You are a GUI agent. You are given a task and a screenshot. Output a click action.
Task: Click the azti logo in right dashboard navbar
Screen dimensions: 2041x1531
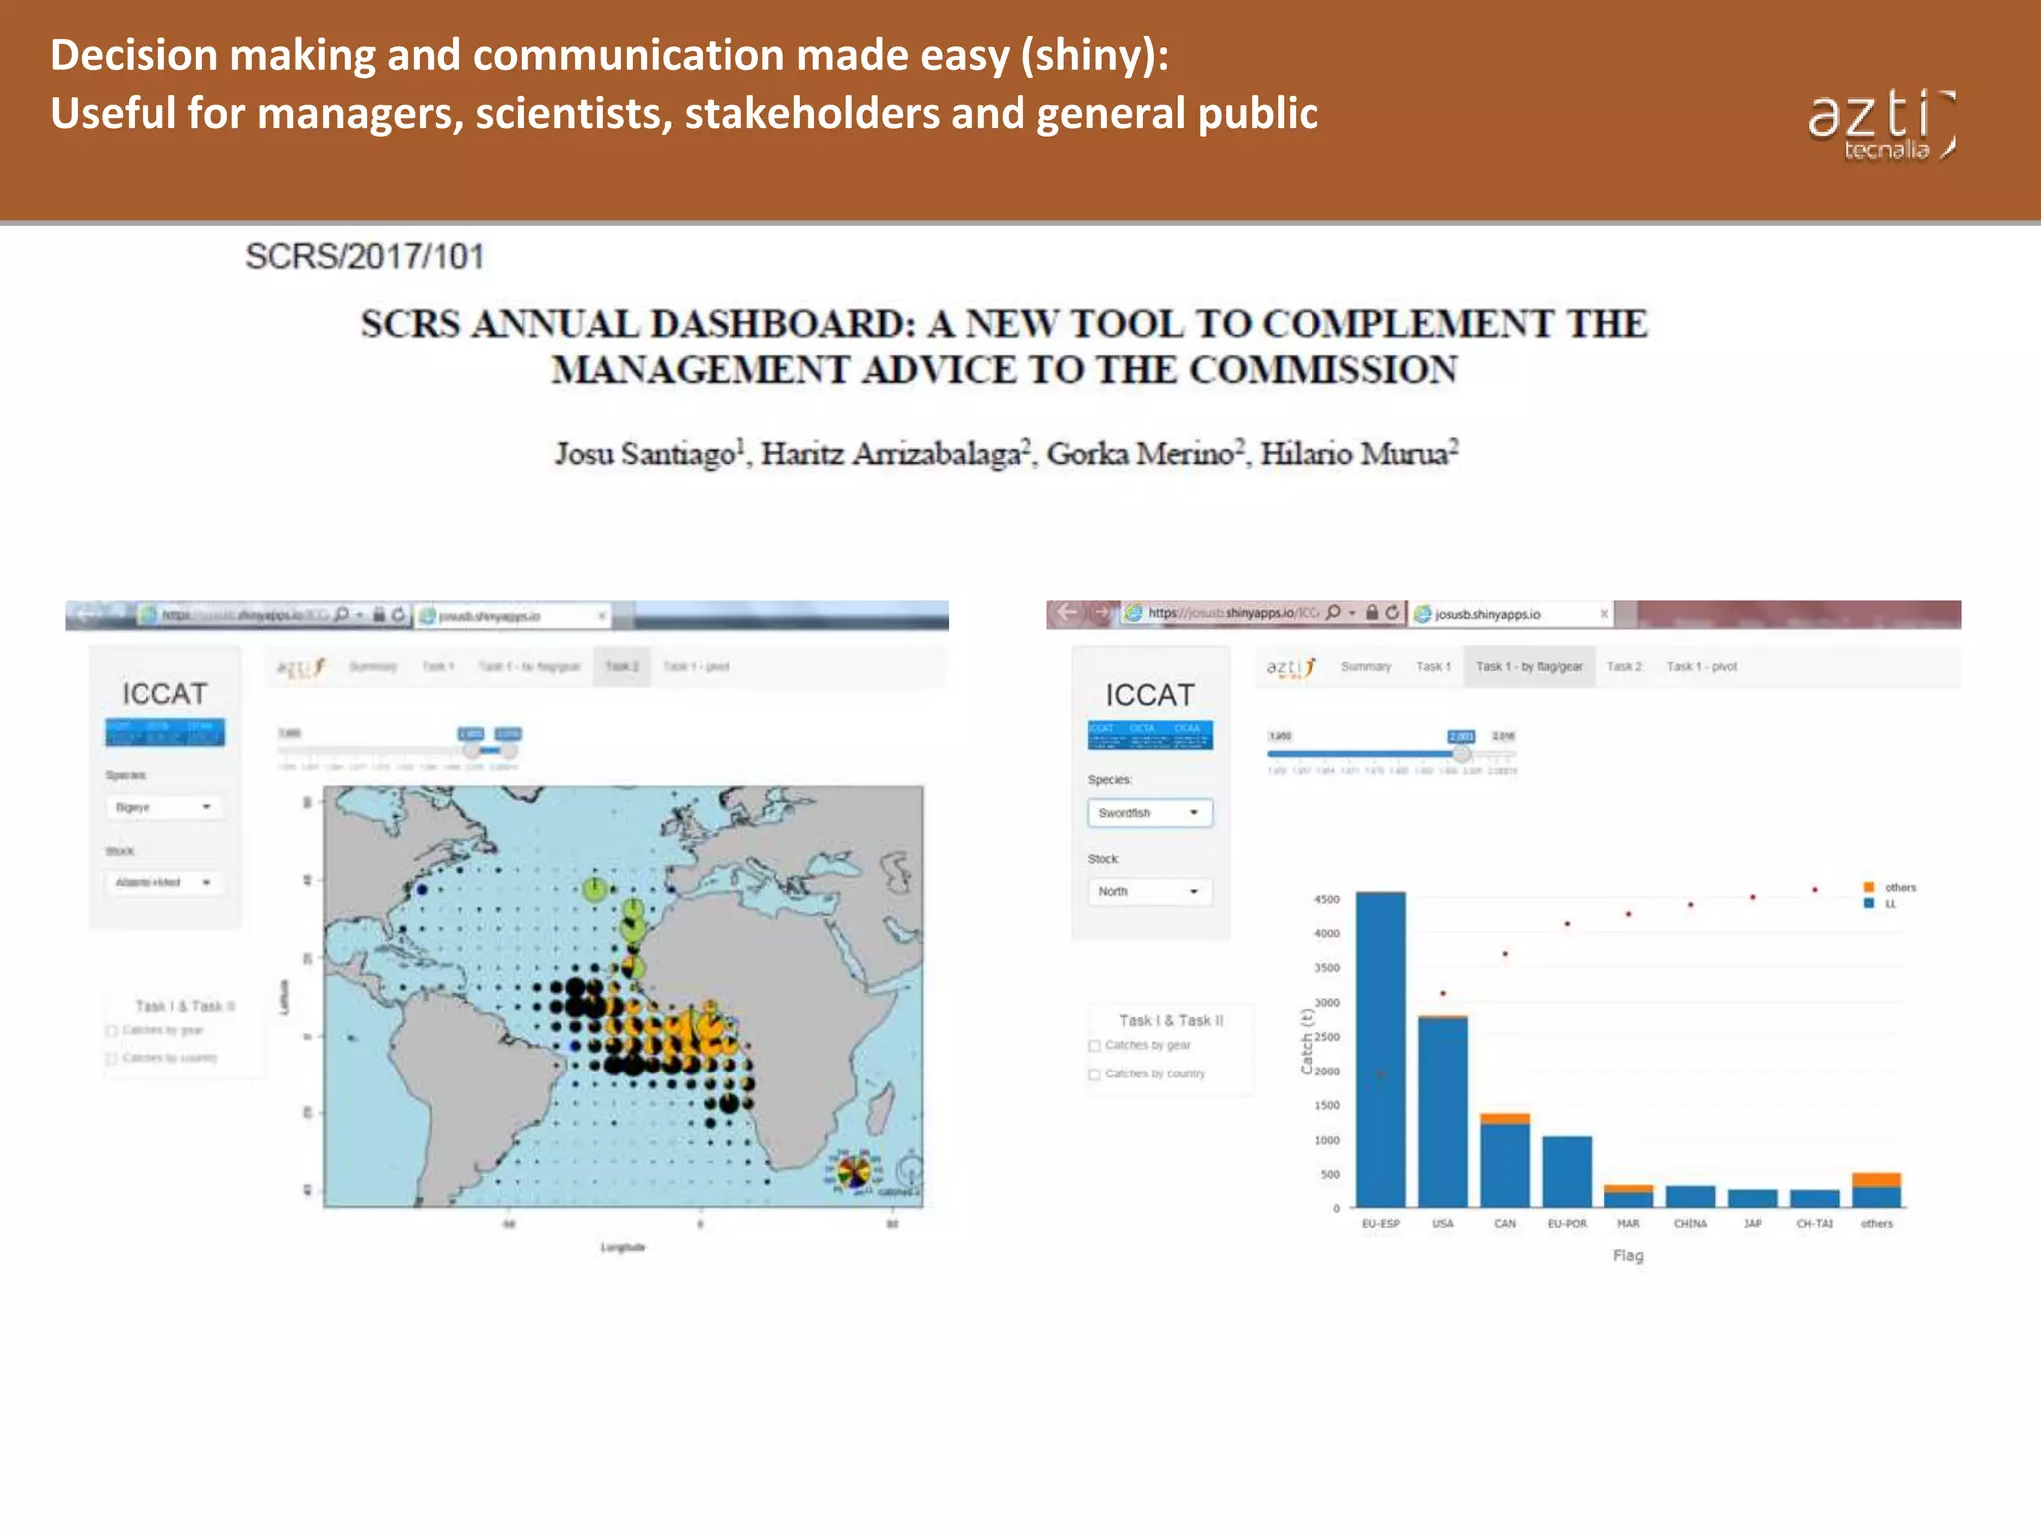(x=1292, y=667)
